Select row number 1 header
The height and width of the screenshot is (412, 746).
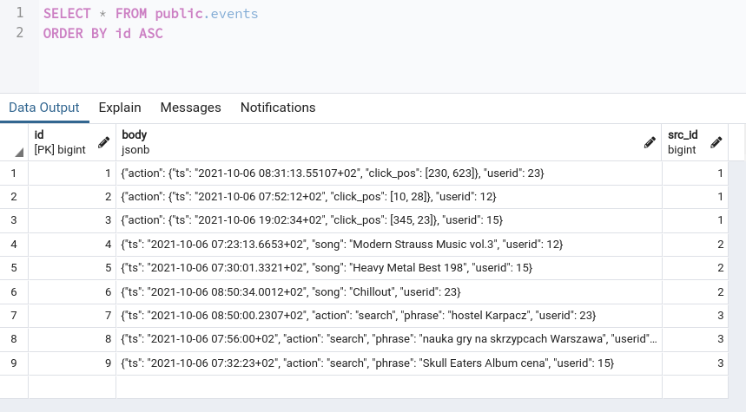click(14, 173)
